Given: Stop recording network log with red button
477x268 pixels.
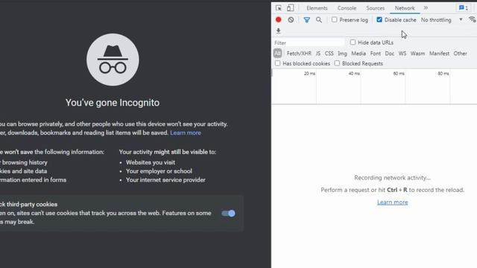Looking at the screenshot, I should tap(278, 20).
